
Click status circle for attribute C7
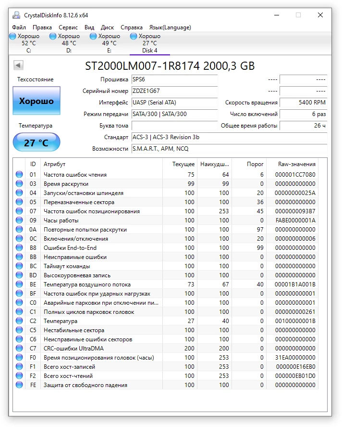click(19, 349)
